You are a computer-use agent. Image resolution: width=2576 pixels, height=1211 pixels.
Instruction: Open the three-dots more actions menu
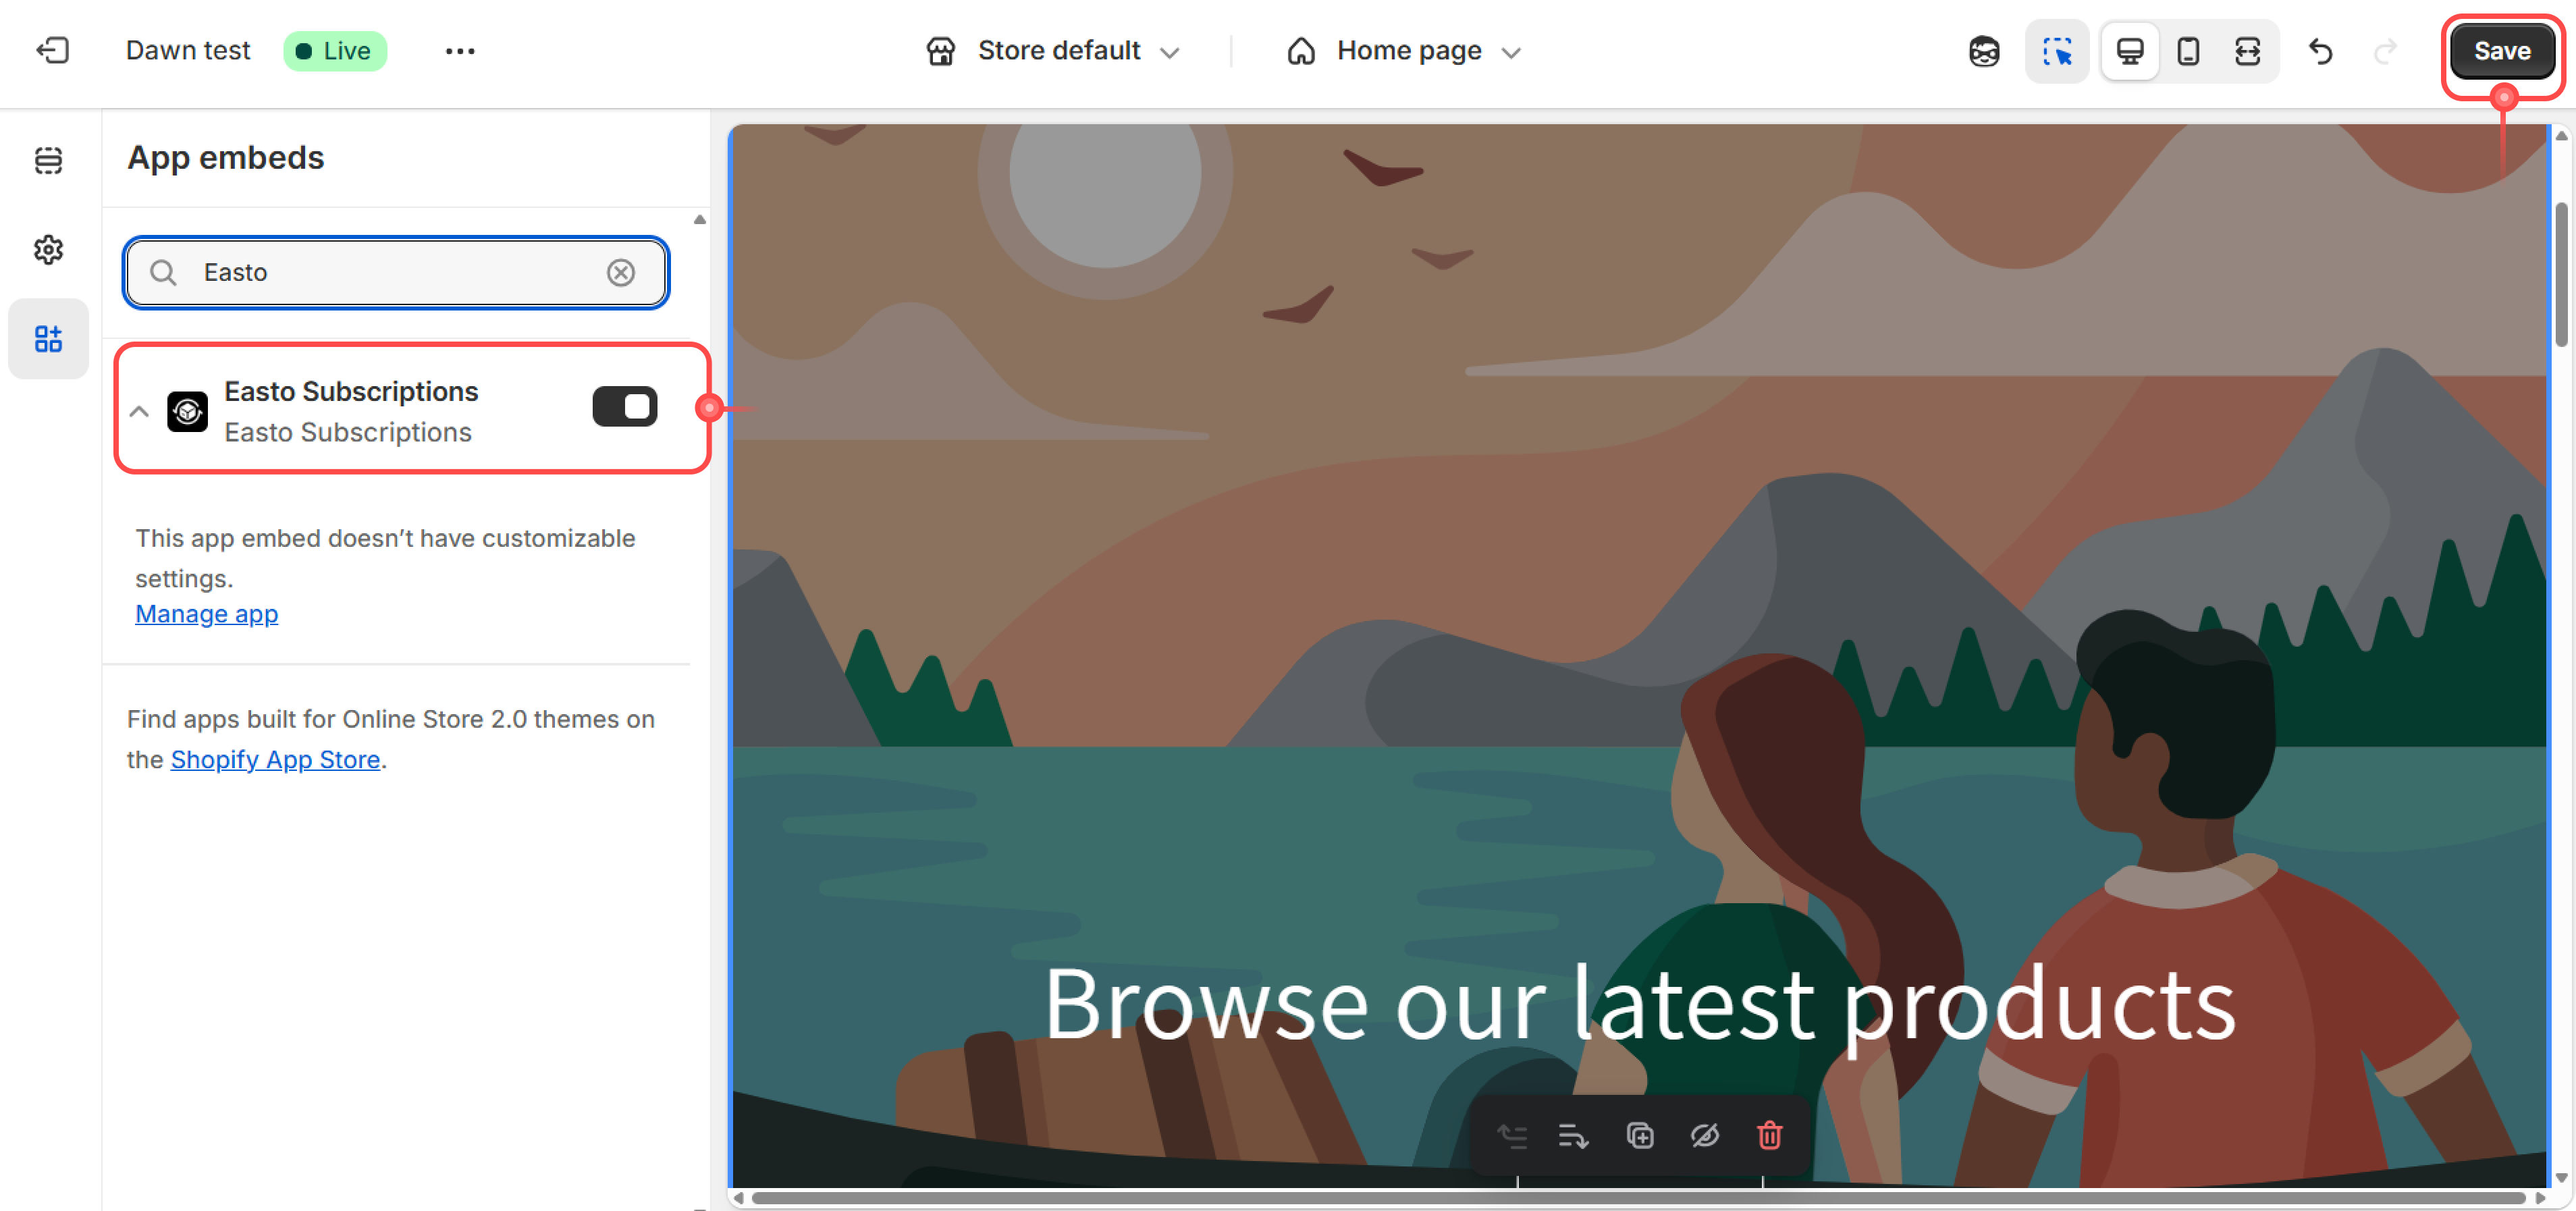tap(460, 51)
